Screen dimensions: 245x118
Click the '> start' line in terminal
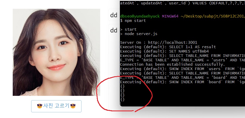[x=128, y=29]
